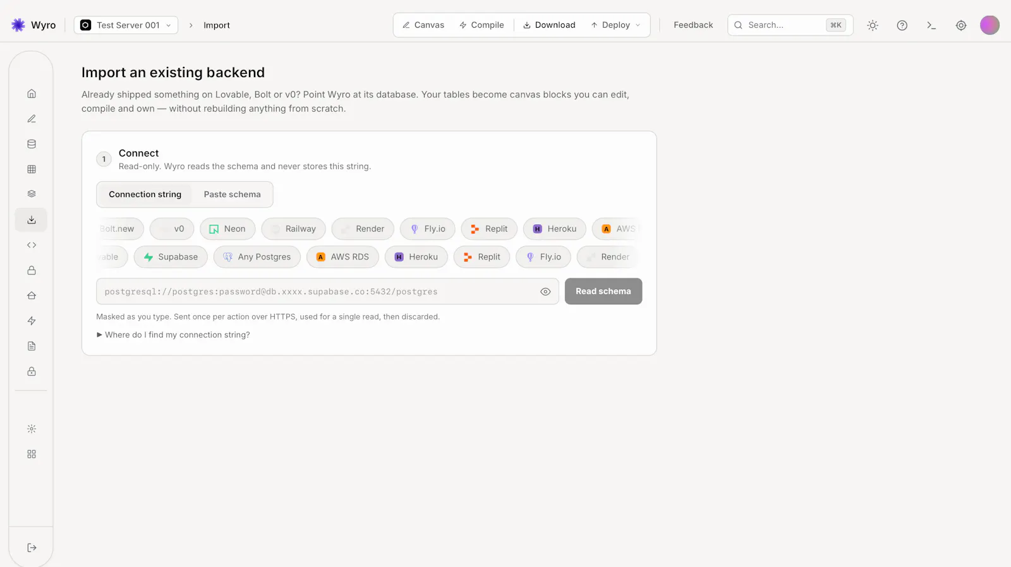1011x567 pixels.
Task: Open the user avatar menu
Action: [x=990, y=25]
